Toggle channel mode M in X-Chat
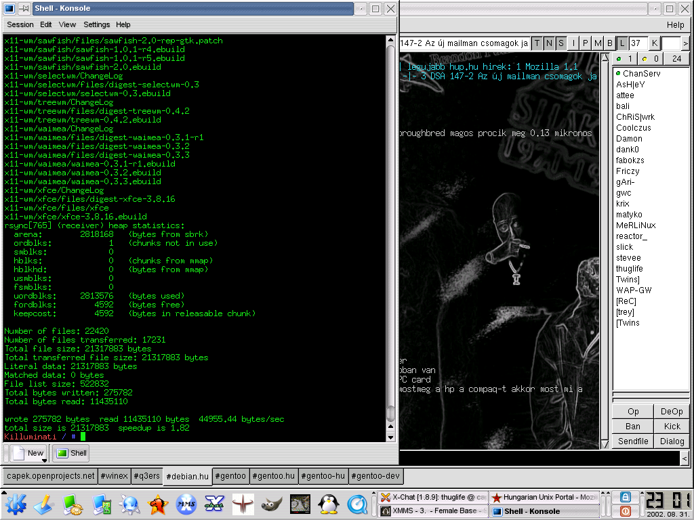694x520 pixels. 598,43
